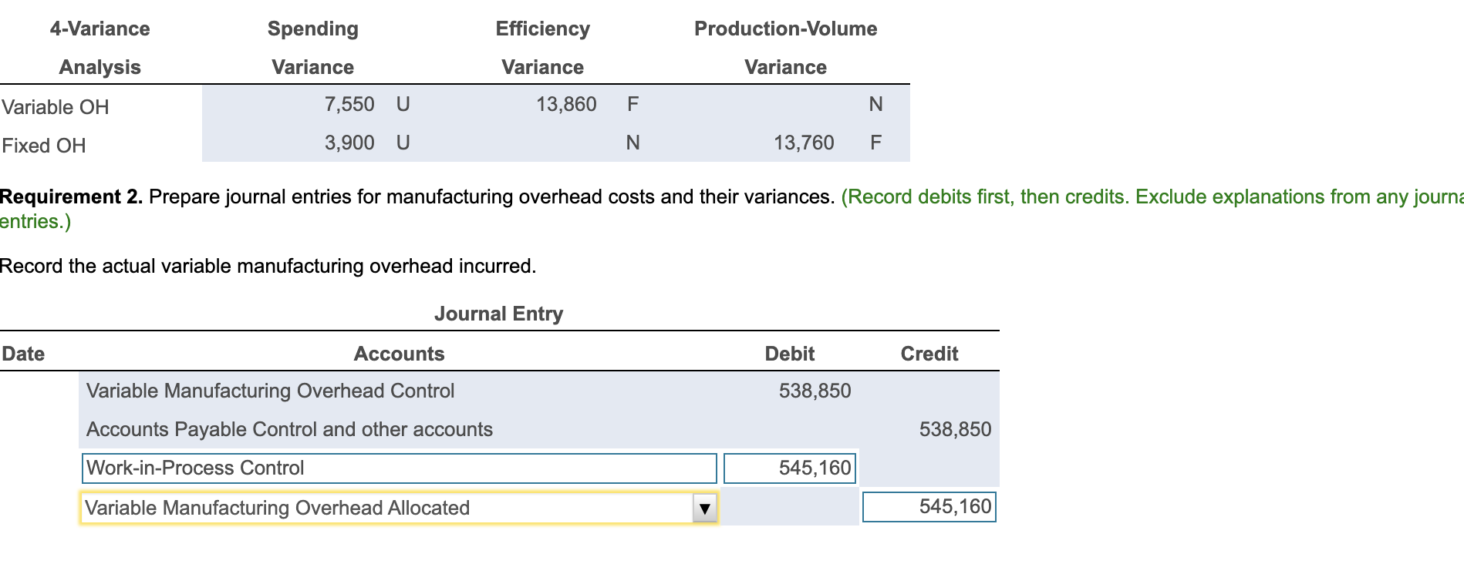Image resolution: width=1464 pixels, height=564 pixels.
Task: Open the Variable Manufacturing Overhead Allocated dropdown arrow
Action: point(704,509)
